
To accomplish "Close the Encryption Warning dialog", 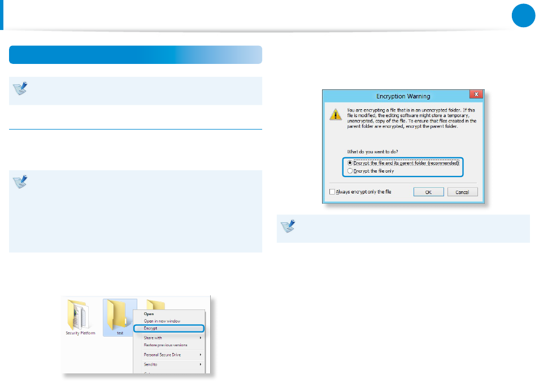I will [476, 94].
